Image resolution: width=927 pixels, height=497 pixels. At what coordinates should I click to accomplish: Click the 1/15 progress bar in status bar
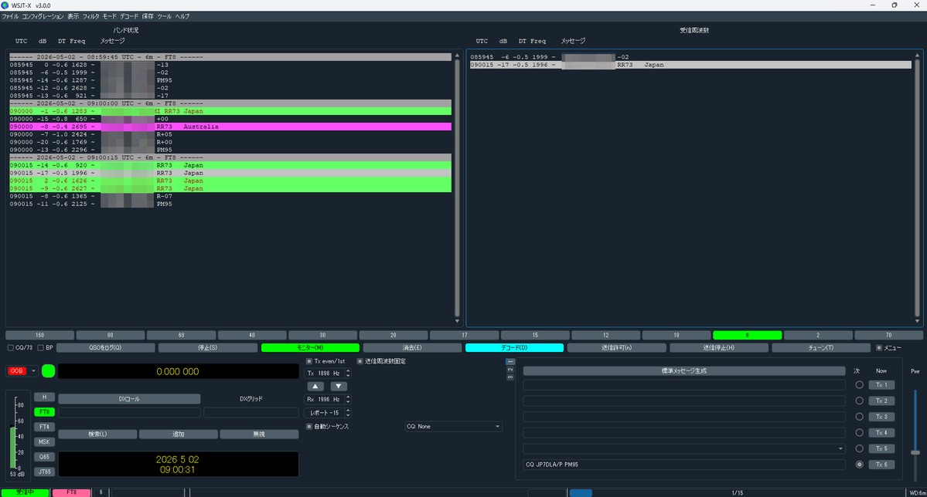pos(738,493)
